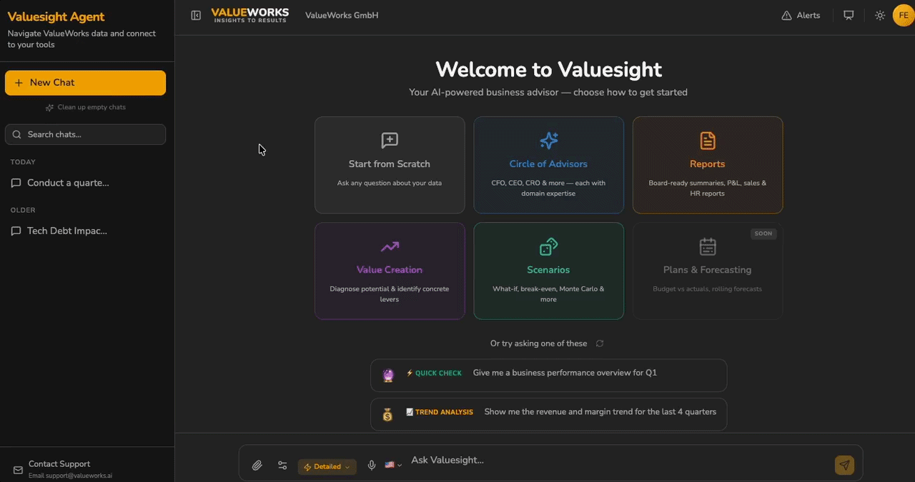
Task: Click the SOON badge
Action: click(x=763, y=234)
